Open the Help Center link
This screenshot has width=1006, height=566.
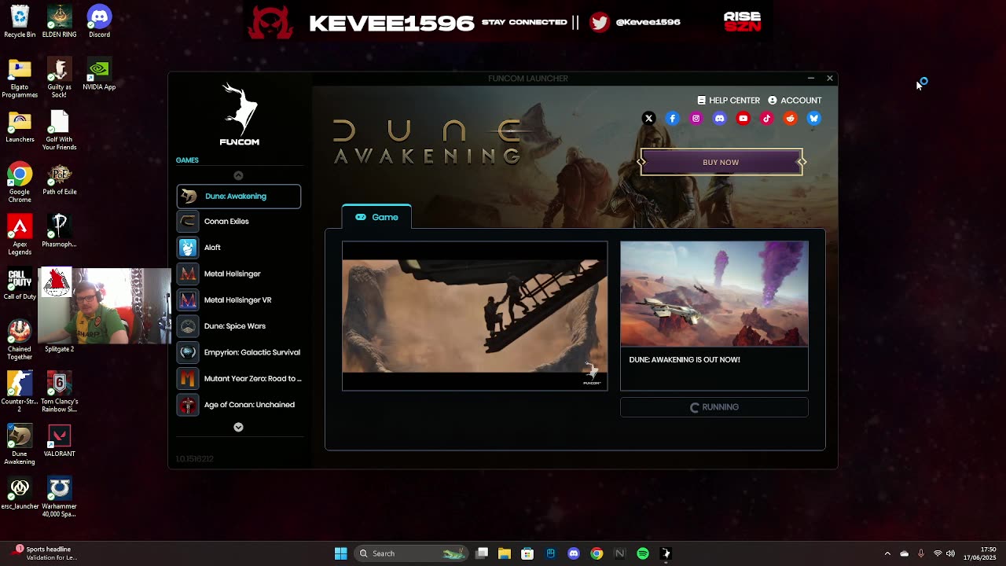(x=729, y=101)
